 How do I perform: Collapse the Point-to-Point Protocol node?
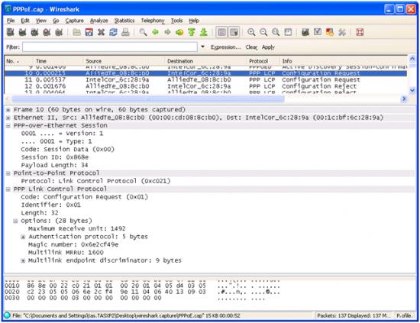click(8, 173)
